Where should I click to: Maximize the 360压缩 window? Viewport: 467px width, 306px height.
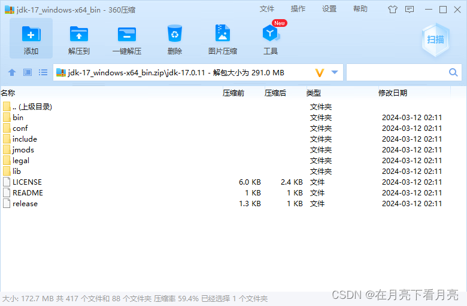pyautogui.click(x=443, y=10)
